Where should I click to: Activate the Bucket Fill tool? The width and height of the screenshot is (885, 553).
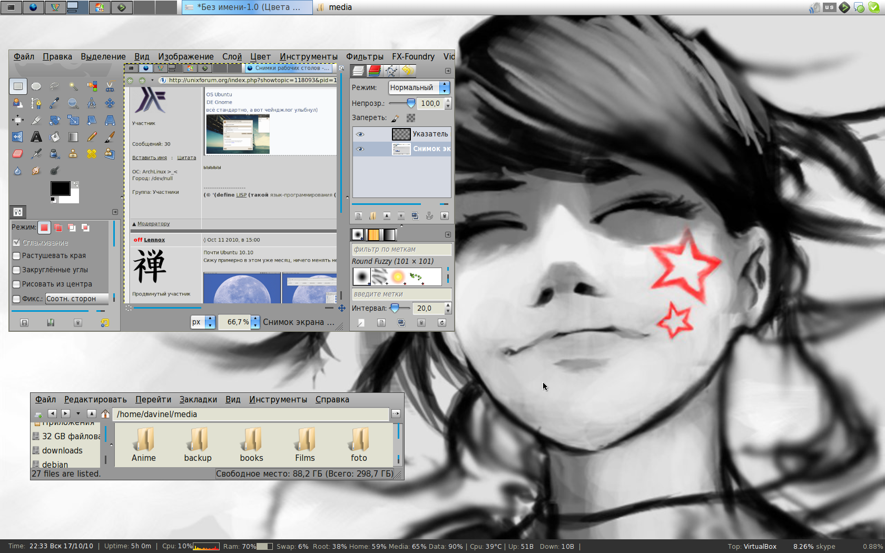55,137
